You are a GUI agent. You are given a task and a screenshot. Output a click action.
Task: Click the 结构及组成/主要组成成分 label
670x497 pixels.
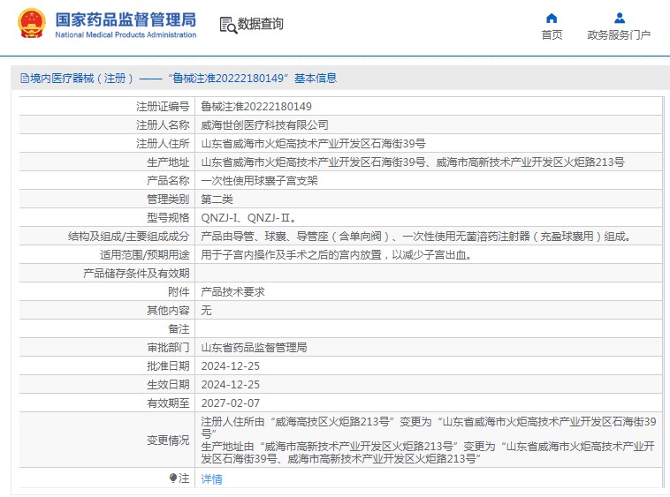pyautogui.click(x=128, y=237)
